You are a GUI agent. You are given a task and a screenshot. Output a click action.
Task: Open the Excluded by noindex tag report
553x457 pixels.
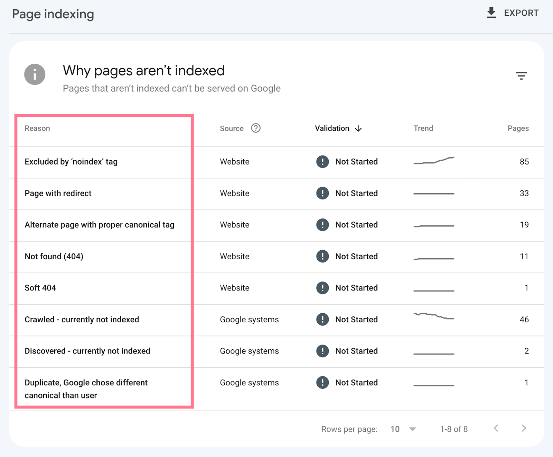71,161
